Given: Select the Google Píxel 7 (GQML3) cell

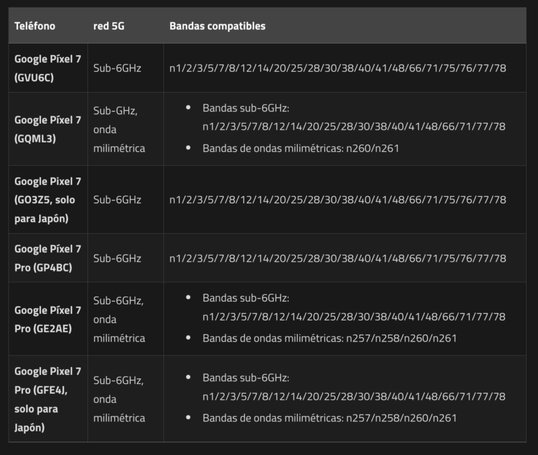Looking at the screenshot, I should click(48, 129).
